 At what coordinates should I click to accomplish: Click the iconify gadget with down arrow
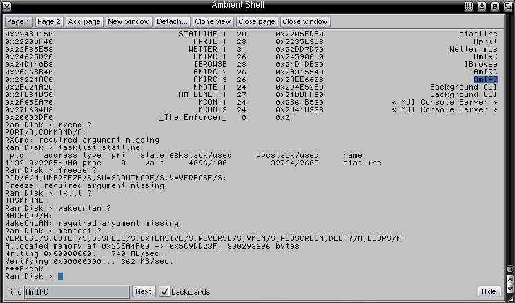(482, 7)
